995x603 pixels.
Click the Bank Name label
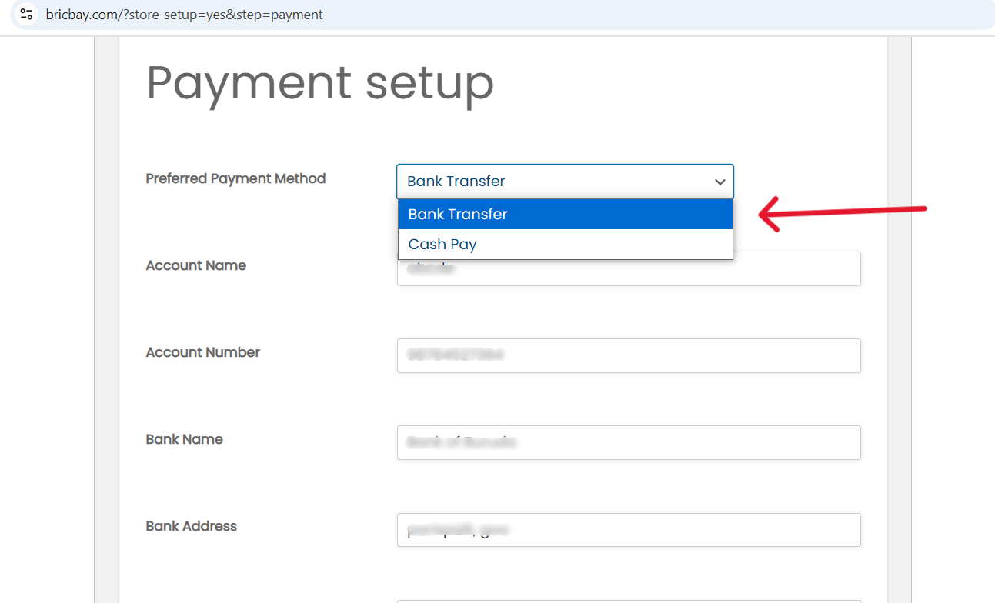click(x=184, y=439)
